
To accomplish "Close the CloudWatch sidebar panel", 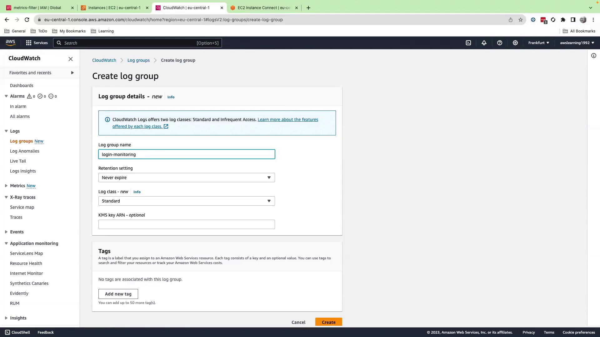I will pyautogui.click(x=71, y=59).
